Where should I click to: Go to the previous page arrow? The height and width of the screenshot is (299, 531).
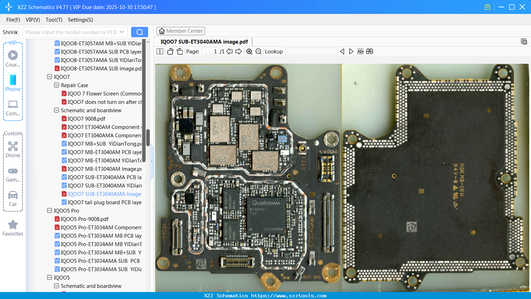click(229, 52)
